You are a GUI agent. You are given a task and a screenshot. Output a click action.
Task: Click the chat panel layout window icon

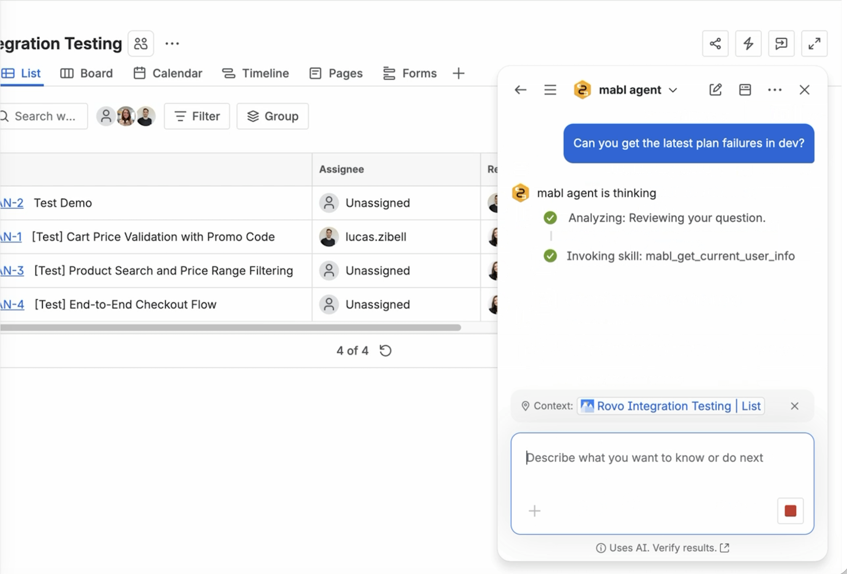click(745, 90)
